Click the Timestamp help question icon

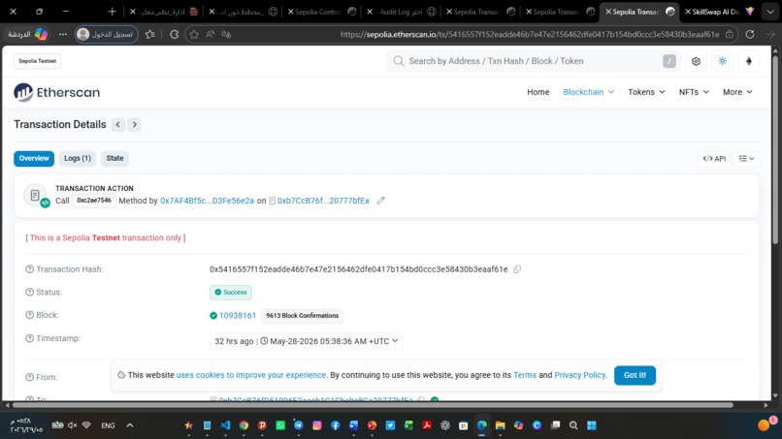[30, 338]
